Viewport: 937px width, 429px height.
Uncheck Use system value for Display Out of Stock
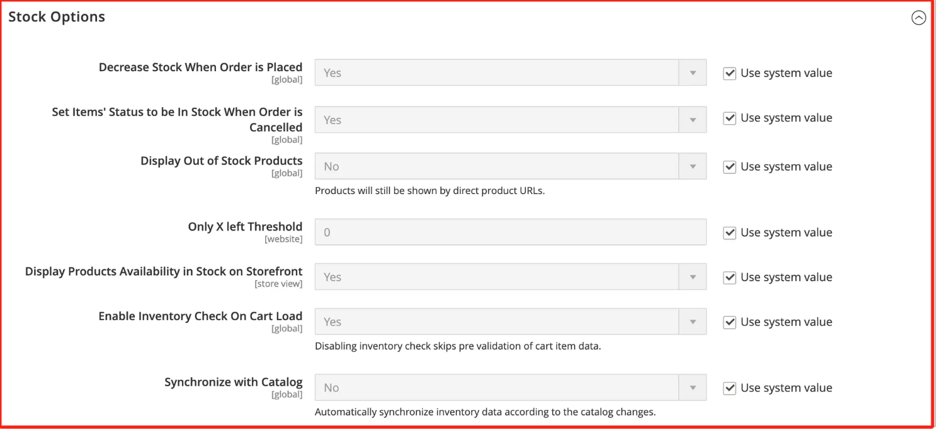pyautogui.click(x=729, y=167)
